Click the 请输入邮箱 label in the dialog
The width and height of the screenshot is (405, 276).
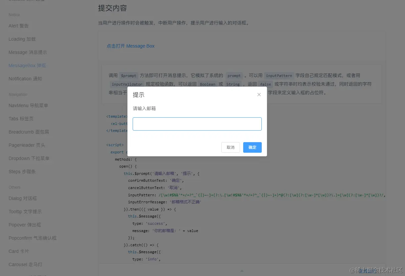point(144,108)
